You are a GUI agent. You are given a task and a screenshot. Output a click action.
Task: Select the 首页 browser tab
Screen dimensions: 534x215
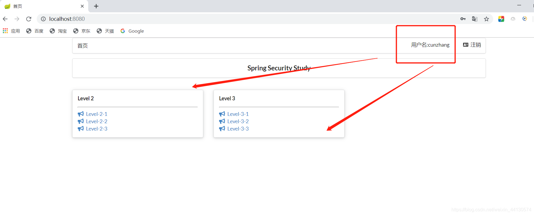[x=44, y=6]
